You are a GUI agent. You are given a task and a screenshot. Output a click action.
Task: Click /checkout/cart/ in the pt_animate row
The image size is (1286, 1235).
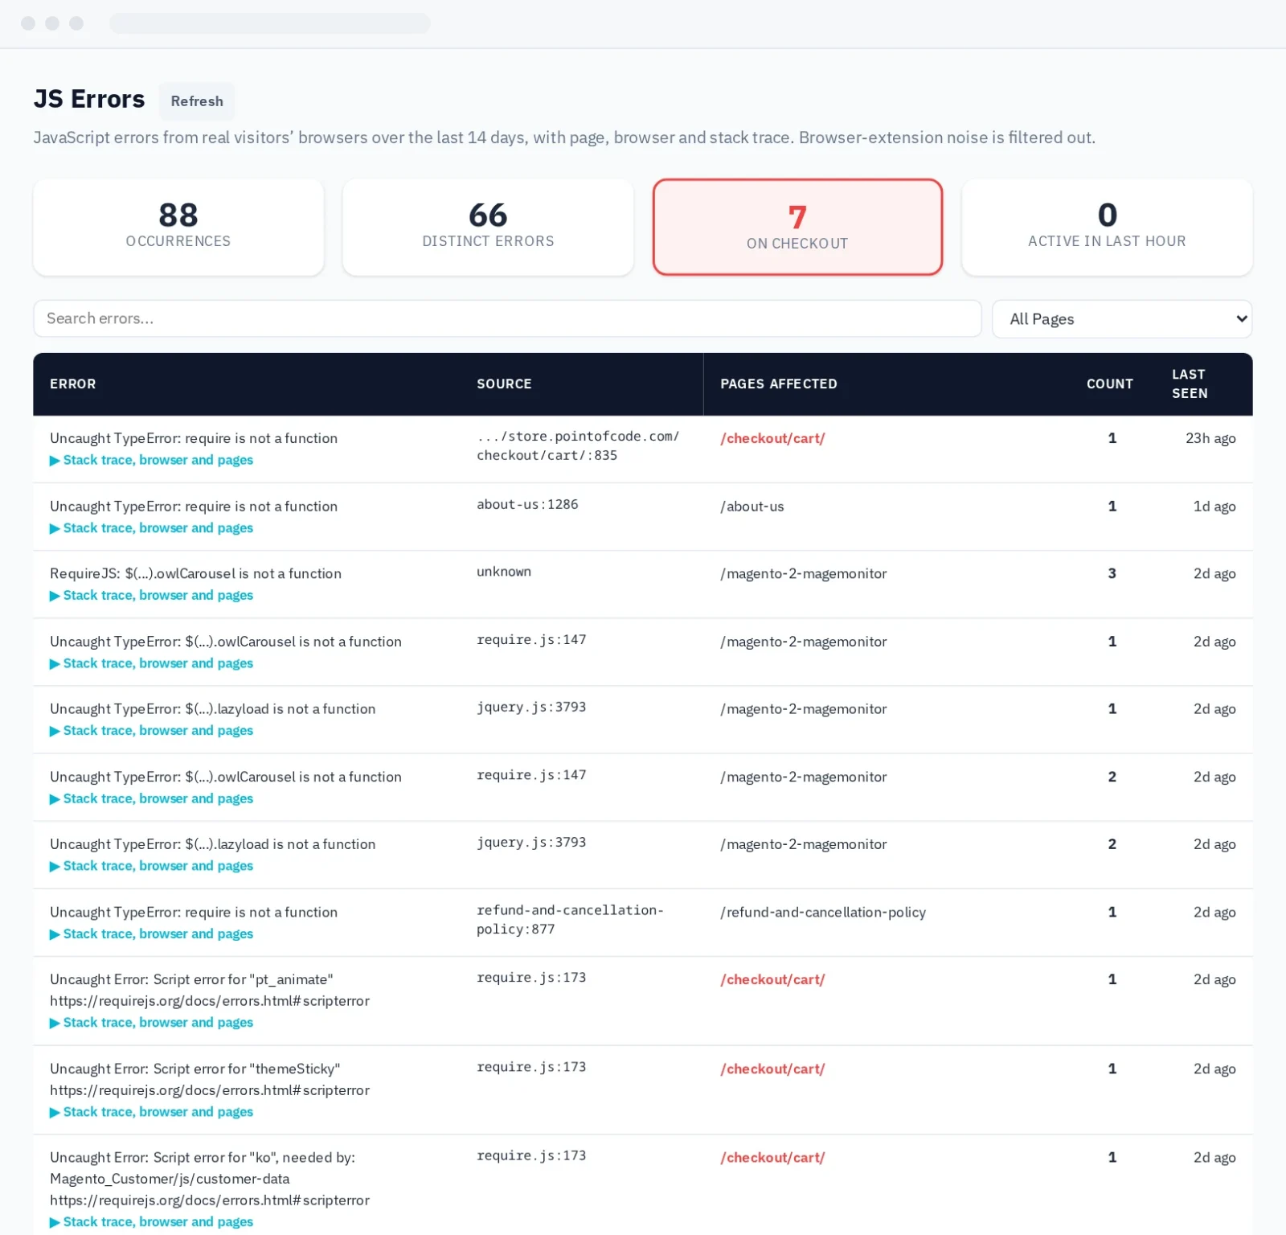[772, 979]
